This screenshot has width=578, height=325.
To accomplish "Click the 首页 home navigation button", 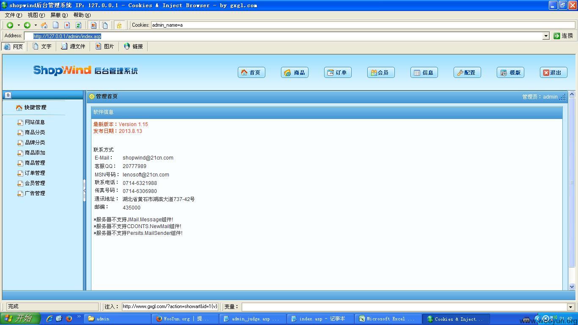I will click(251, 72).
